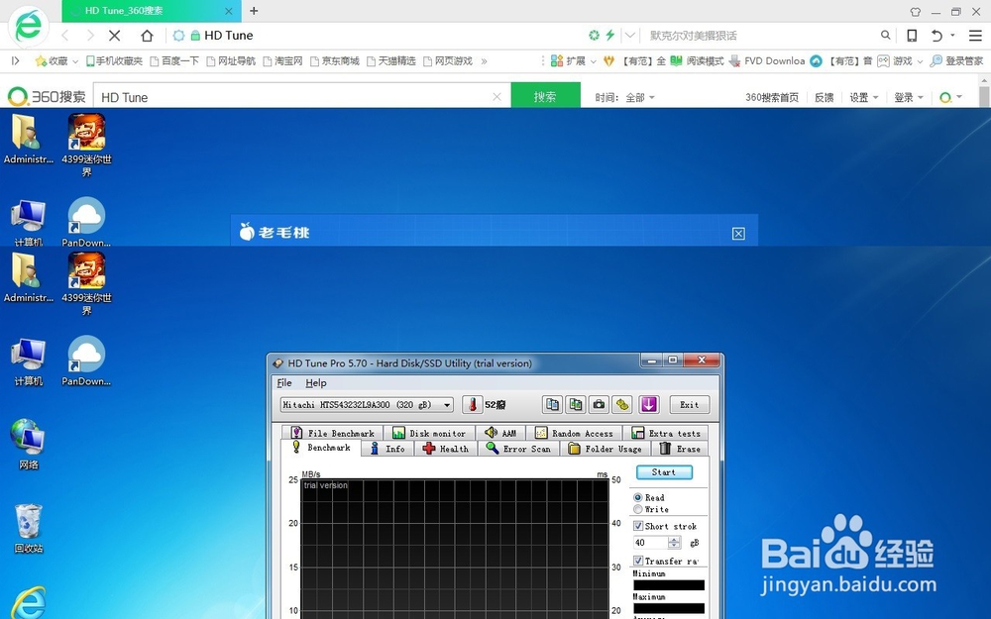Image resolution: width=991 pixels, height=619 pixels.
Task: Disable the Transfer rate checkbox
Action: [x=638, y=561]
